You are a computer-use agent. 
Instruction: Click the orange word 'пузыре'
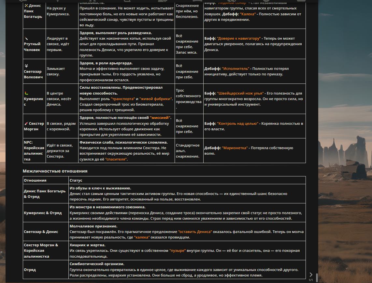[x=178, y=251]
